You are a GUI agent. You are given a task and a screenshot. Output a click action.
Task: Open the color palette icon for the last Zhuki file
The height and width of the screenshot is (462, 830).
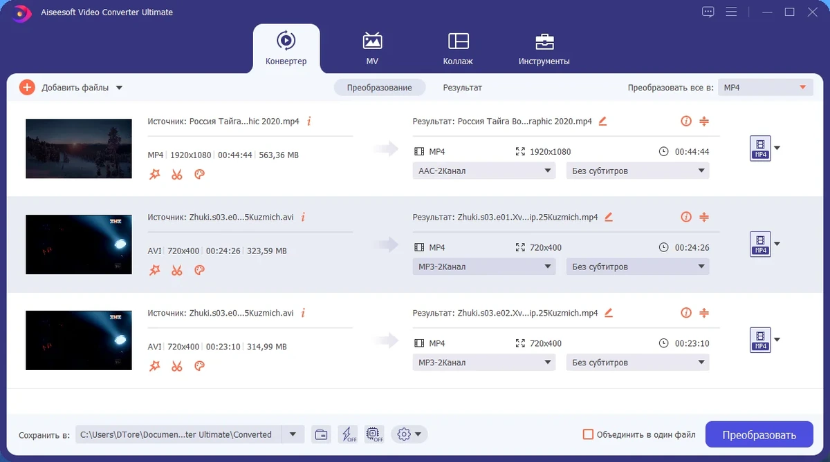click(x=199, y=367)
